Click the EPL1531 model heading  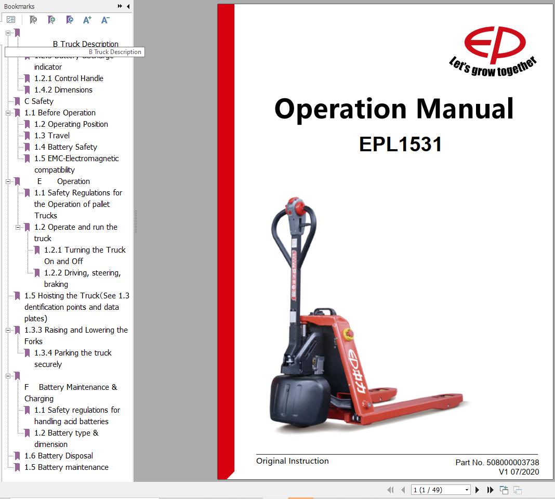(x=400, y=144)
